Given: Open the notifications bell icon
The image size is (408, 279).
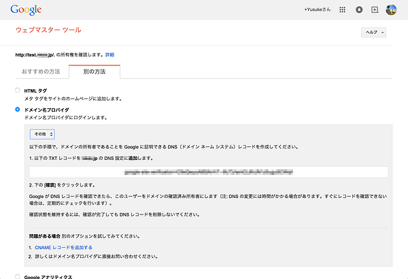Looking at the screenshot, I should [359, 10].
